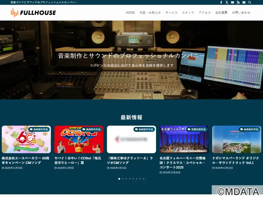Click the 音響技術作品 category tag on concert card
The height and width of the screenshot is (197, 263).
coord(197,129)
